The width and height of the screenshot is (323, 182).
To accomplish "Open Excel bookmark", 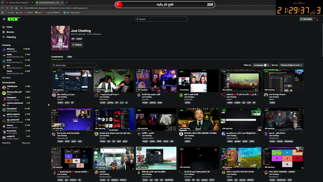I will coord(19,13).
